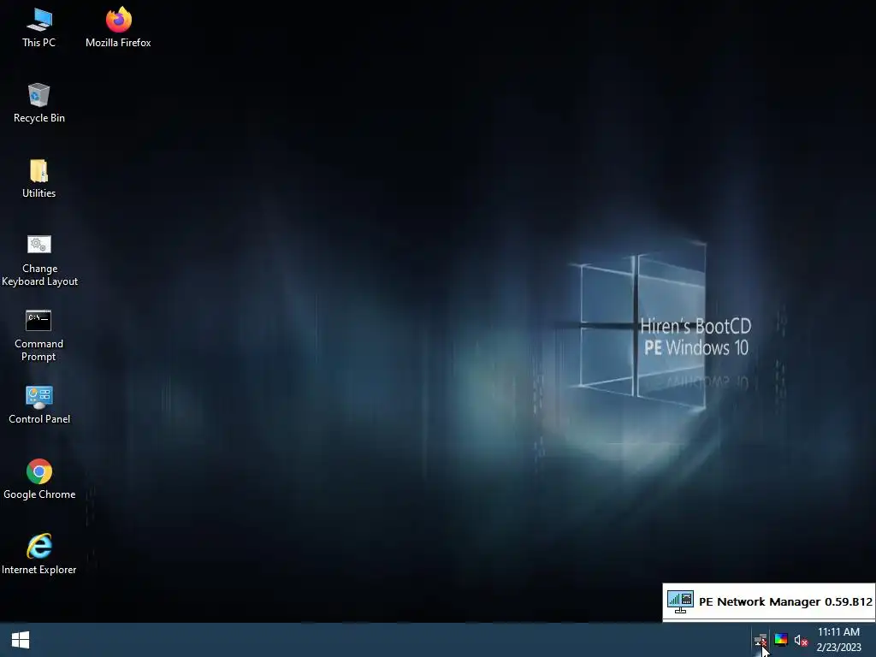Select the Google Chrome desktop icon
The image size is (876, 657).
point(39,480)
